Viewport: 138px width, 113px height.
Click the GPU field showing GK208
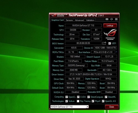coord(73,30)
